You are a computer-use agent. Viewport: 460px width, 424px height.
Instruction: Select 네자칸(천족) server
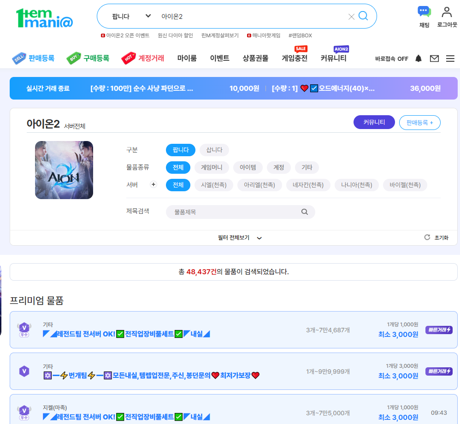click(308, 185)
